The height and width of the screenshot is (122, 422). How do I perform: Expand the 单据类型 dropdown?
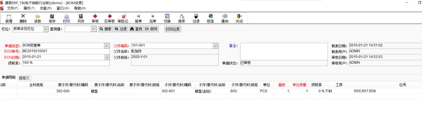point(107,46)
